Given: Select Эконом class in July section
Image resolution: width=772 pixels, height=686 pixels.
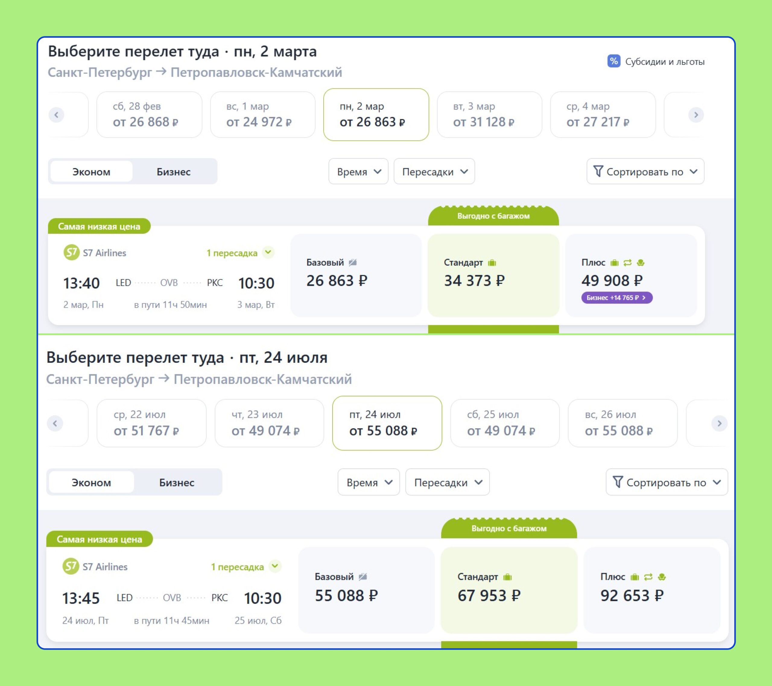Looking at the screenshot, I should (x=91, y=482).
